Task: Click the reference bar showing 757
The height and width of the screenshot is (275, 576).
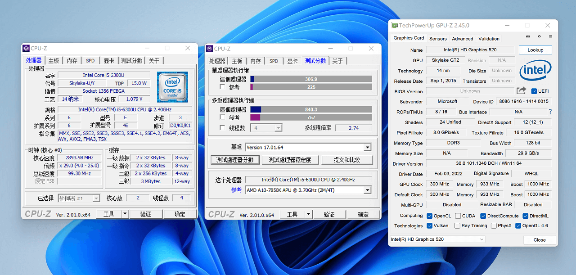Action: (x=311, y=117)
